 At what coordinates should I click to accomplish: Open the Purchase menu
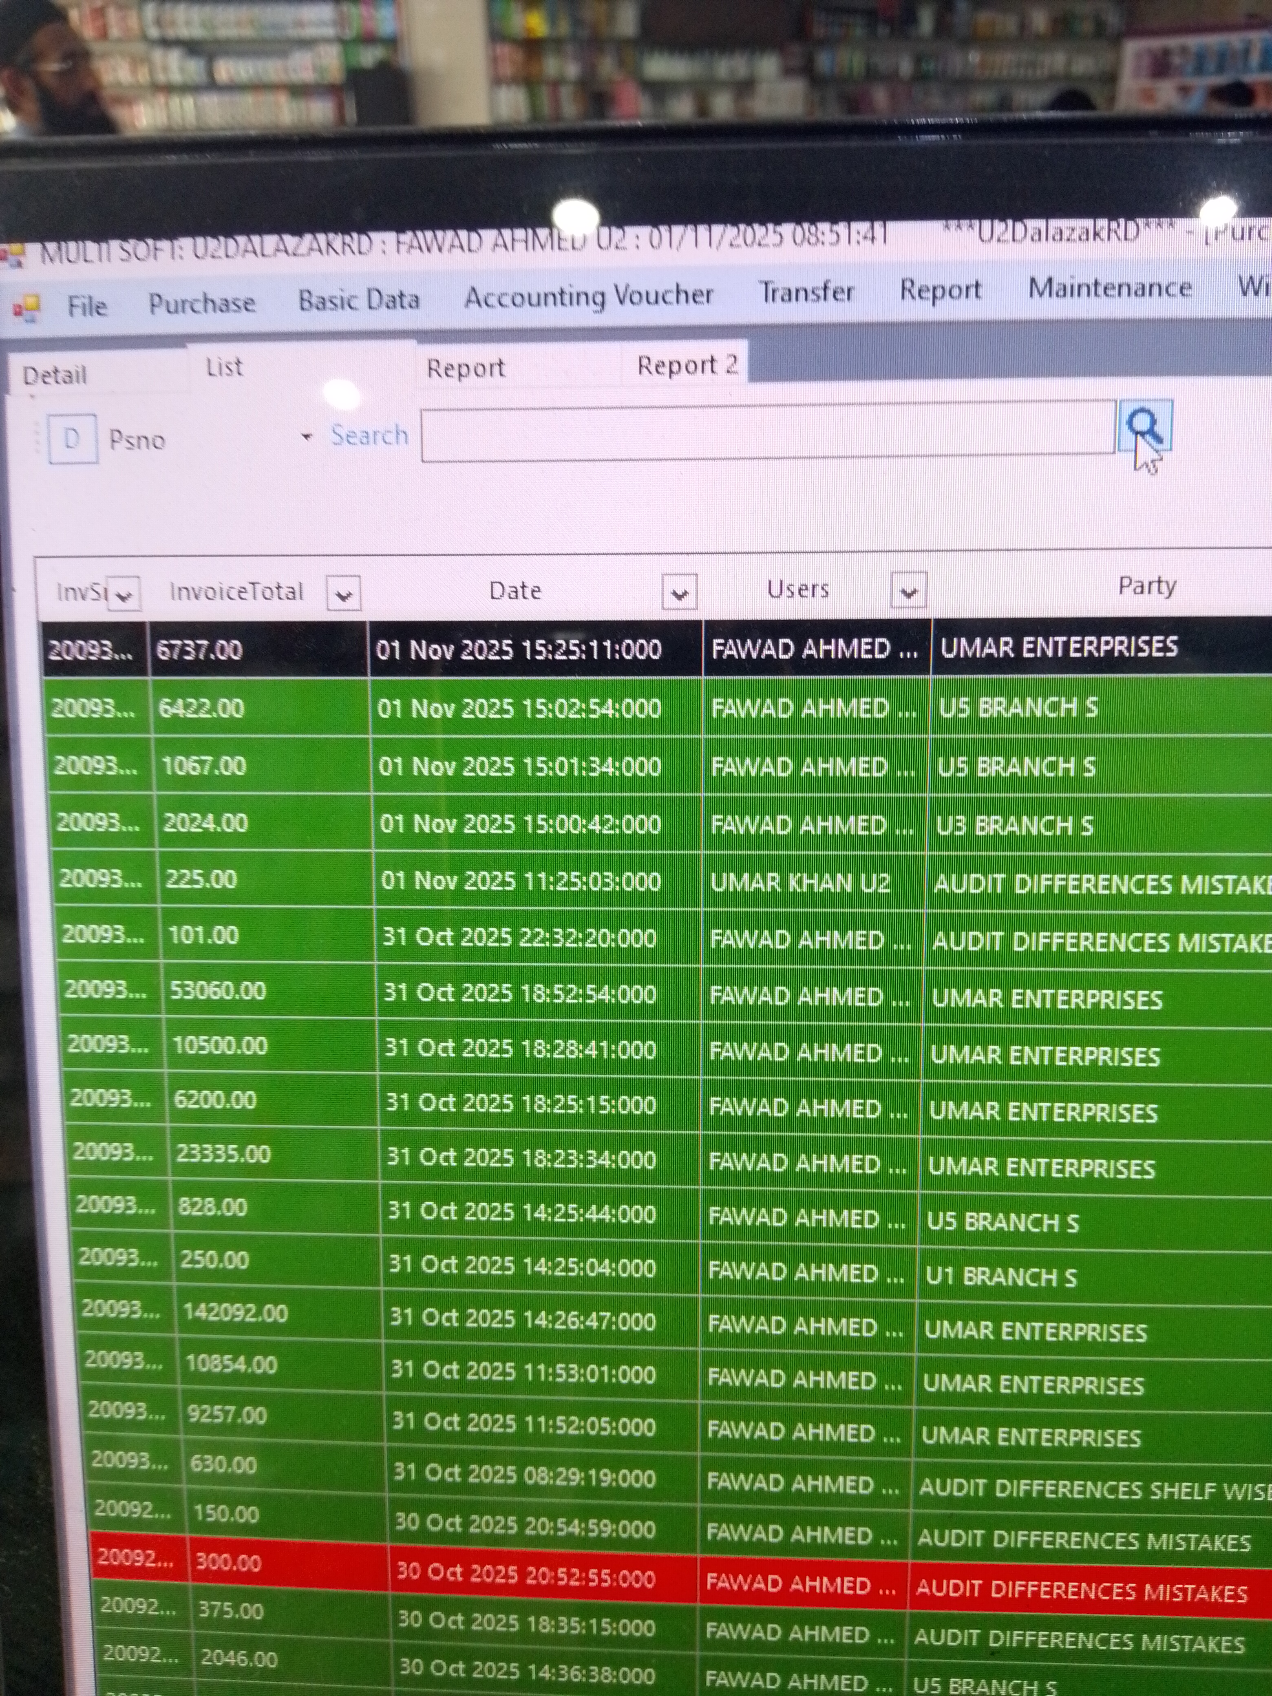click(x=202, y=304)
